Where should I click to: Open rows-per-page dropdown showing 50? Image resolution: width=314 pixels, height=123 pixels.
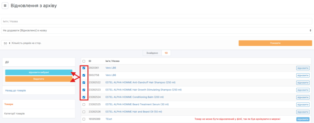pyautogui.click(x=6, y=43)
